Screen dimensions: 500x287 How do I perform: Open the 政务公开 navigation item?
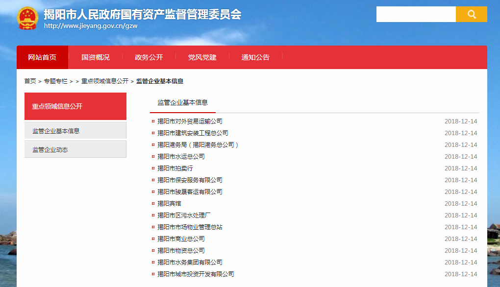tap(149, 57)
